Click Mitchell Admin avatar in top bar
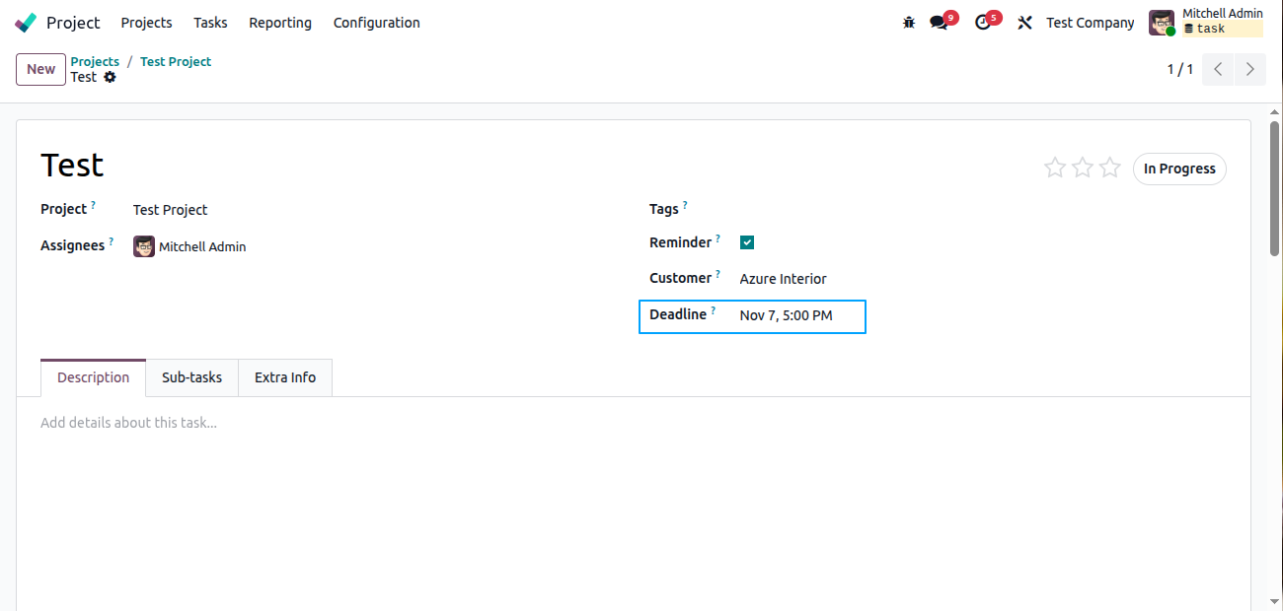The width and height of the screenshot is (1283, 611). click(x=1162, y=22)
